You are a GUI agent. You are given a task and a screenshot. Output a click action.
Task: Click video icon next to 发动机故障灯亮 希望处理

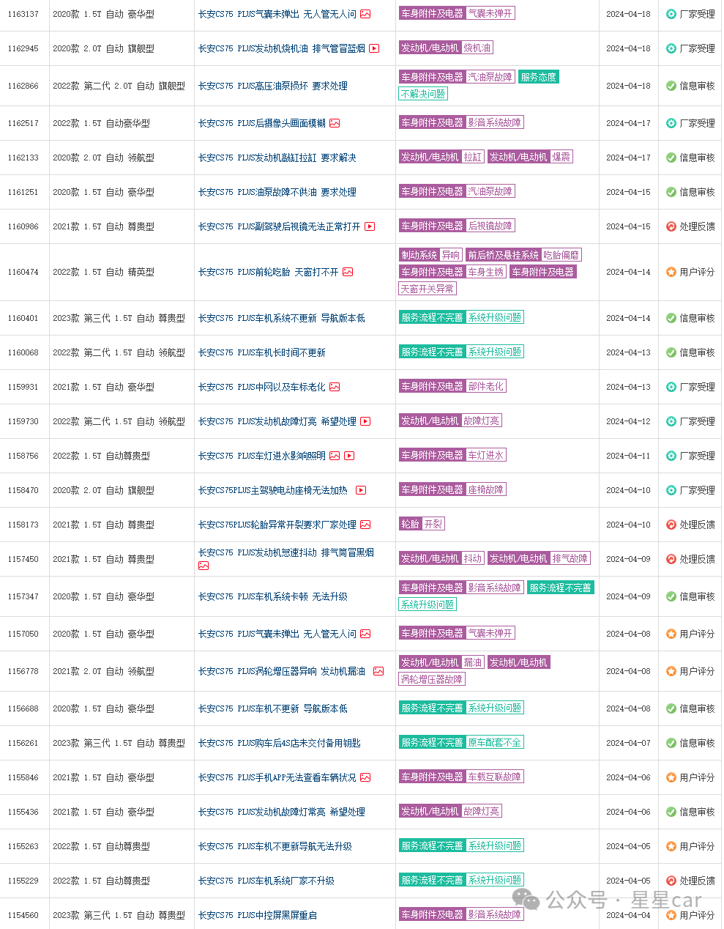click(x=365, y=421)
